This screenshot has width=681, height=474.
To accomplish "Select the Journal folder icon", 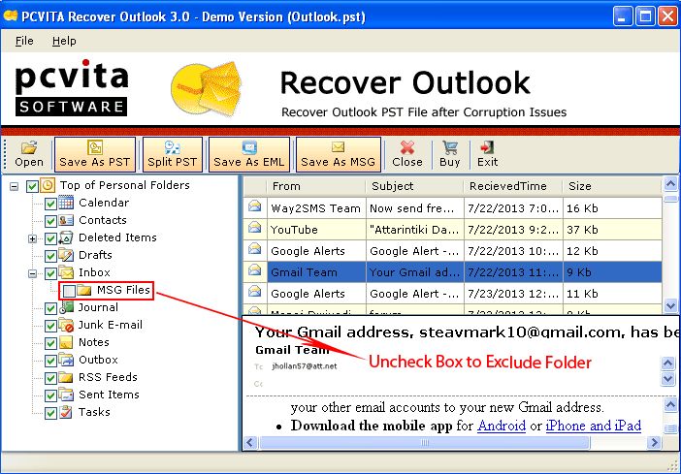I will 66,307.
